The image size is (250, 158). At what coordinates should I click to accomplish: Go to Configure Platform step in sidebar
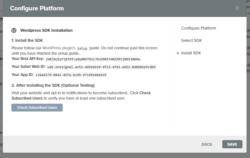coord(198,28)
